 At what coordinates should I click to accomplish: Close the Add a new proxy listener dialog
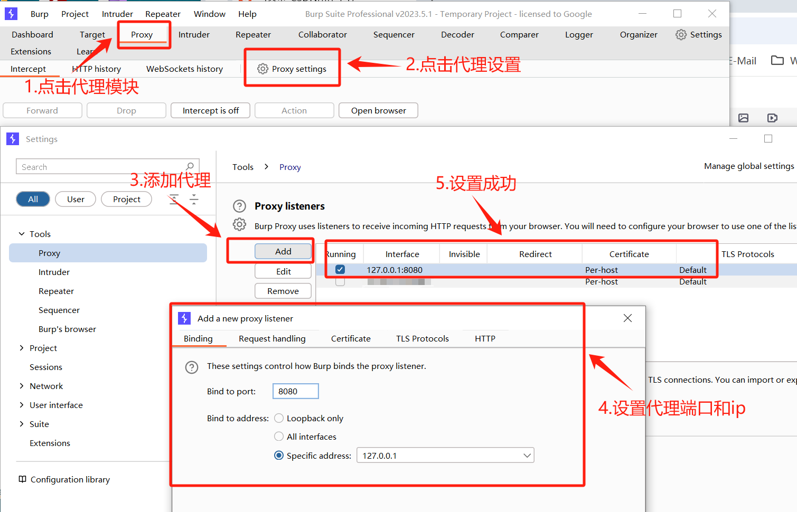click(x=627, y=318)
